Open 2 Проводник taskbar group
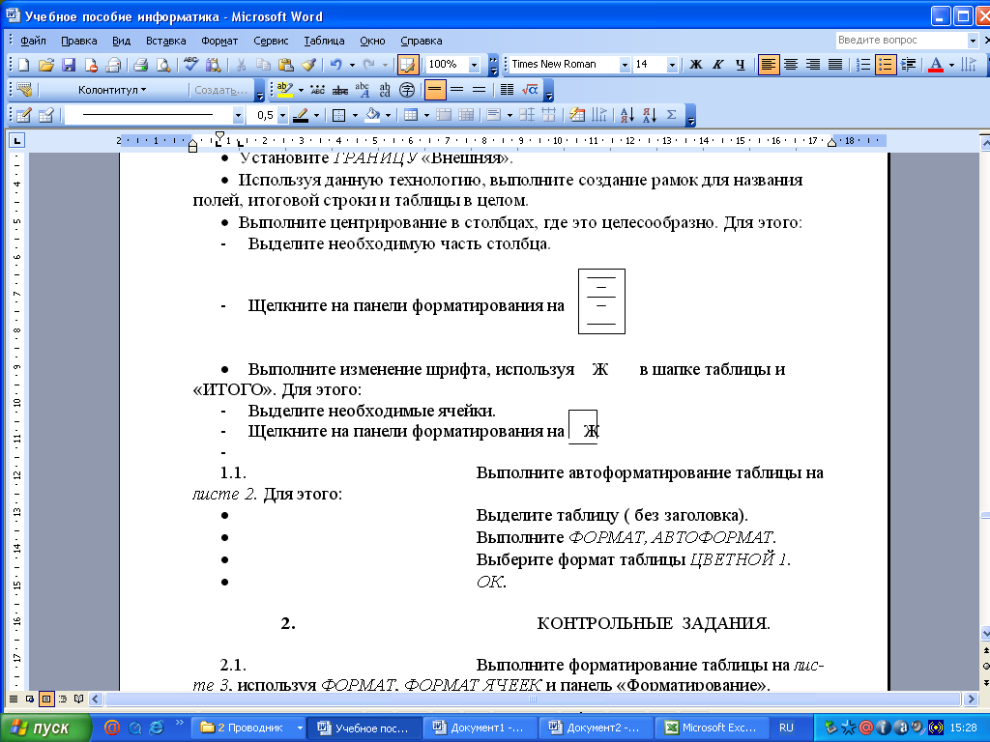Viewport: 990px width, 742px height. pyautogui.click(x=248, y=728)
